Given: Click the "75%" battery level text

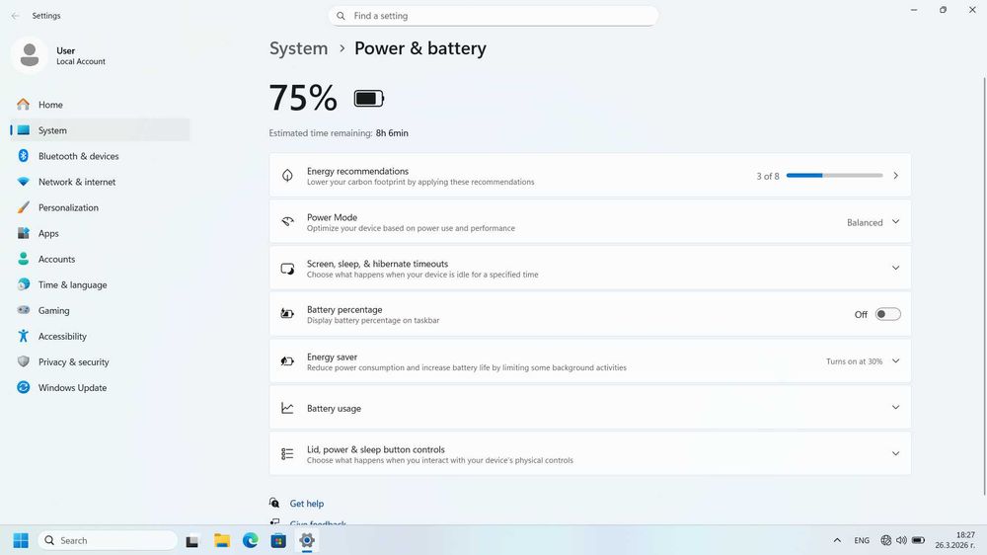Looking at the screenshot, I should click(x=303, y=99).
